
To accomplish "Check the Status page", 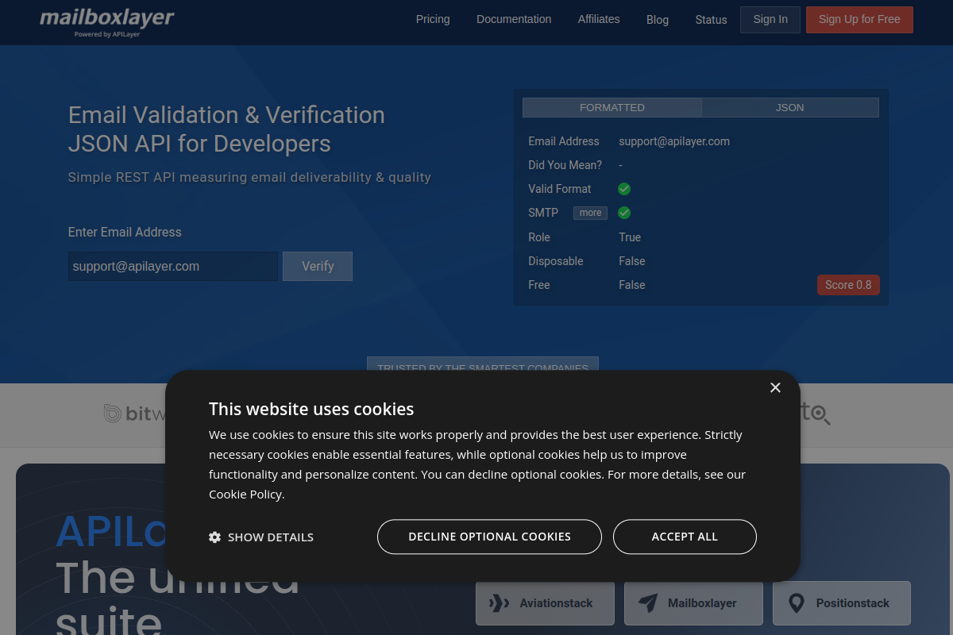I will coord(711,20).
